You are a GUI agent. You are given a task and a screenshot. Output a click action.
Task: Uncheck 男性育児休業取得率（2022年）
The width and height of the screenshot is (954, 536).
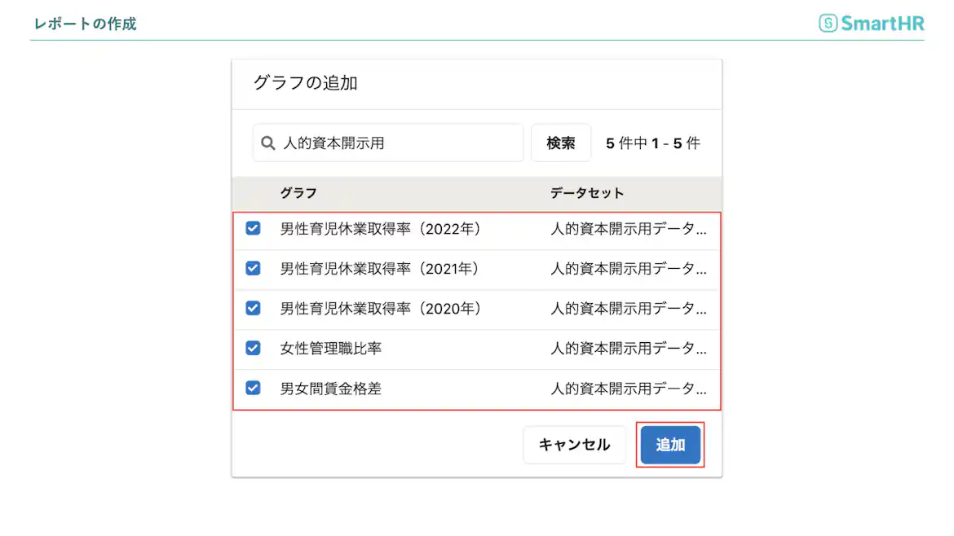253,229
